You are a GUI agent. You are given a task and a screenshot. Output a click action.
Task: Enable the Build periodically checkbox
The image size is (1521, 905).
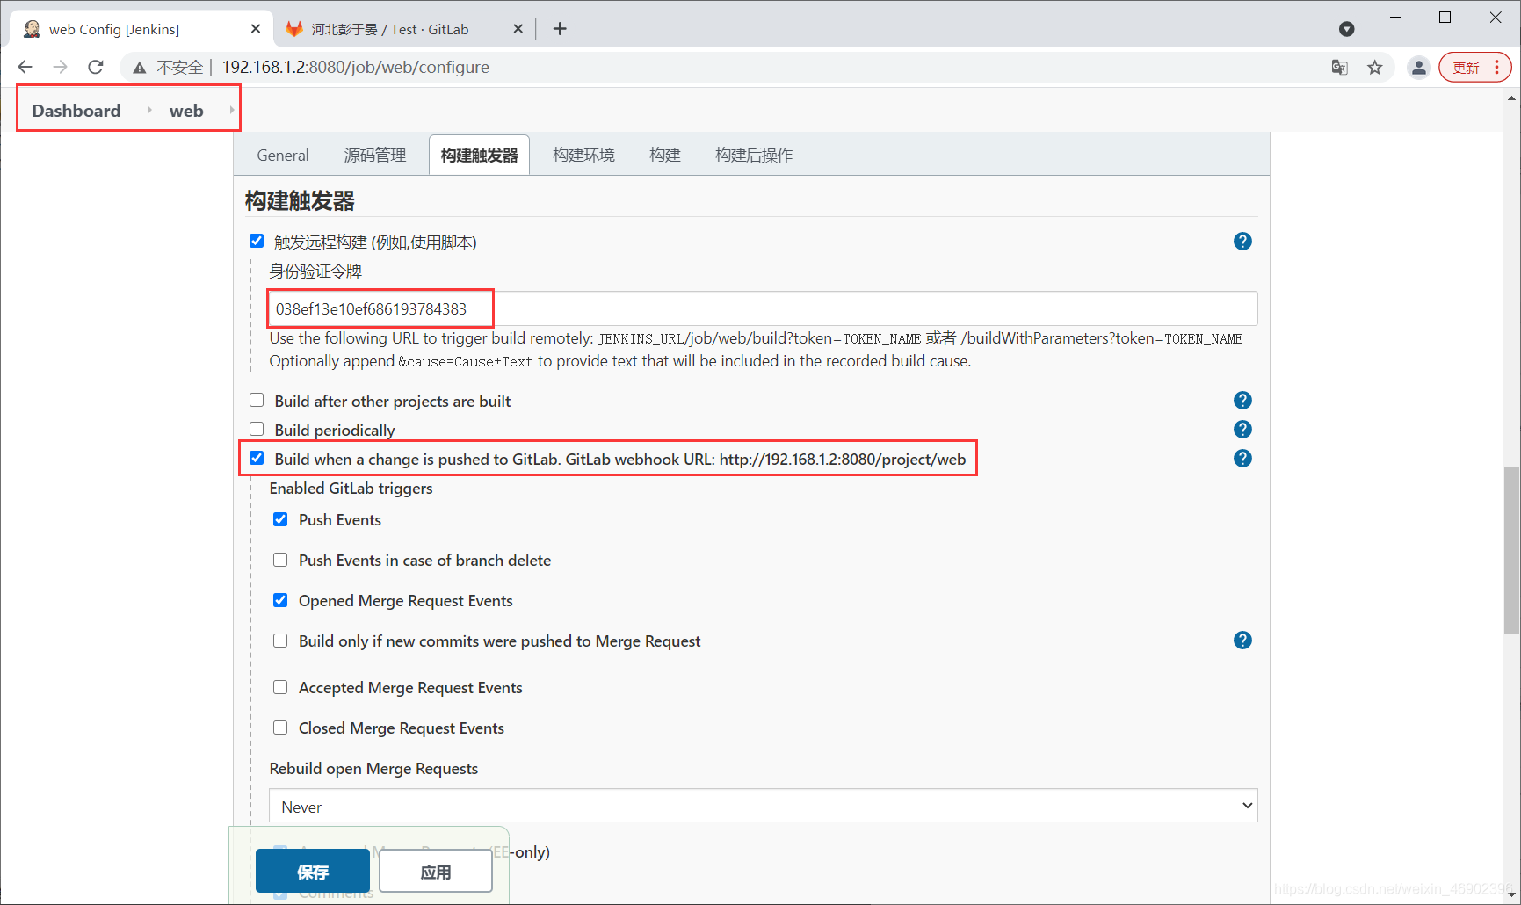(x=257, y=429)
